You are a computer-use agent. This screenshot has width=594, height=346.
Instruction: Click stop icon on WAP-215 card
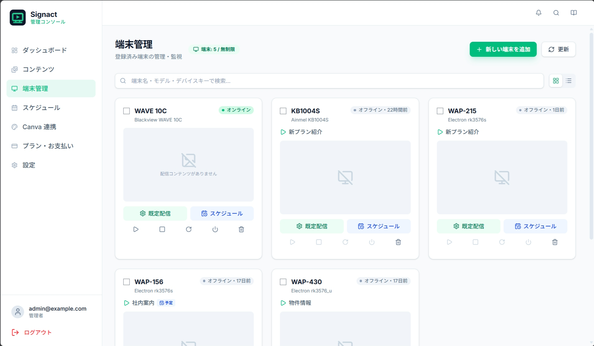(475, 242)
